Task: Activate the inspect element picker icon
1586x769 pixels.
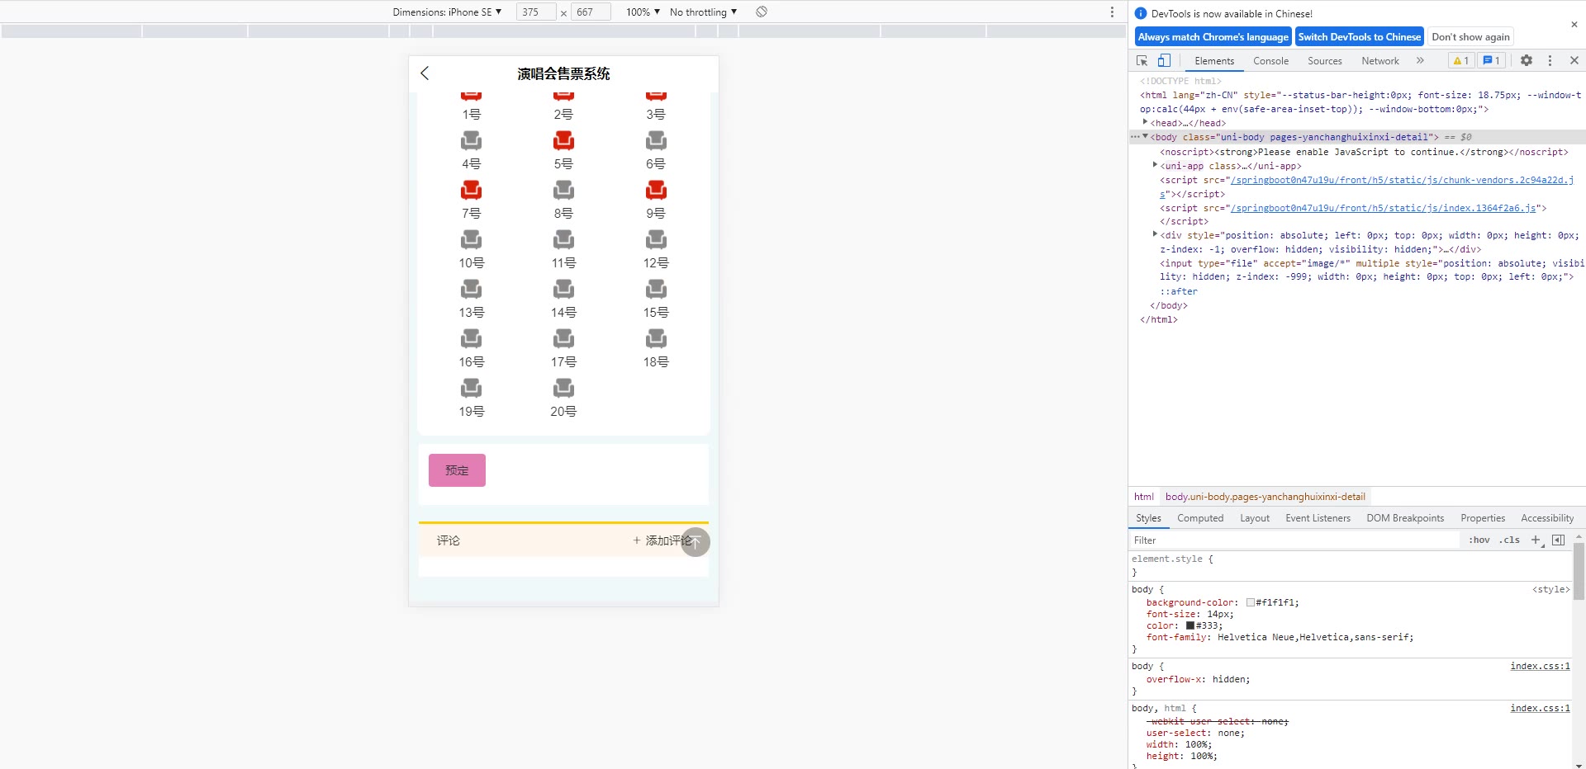Action: point(1142,60)
